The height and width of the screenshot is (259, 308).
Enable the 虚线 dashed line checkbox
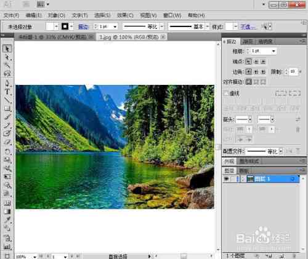225,94
